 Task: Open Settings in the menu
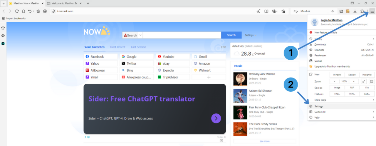[x=342, y=106]
